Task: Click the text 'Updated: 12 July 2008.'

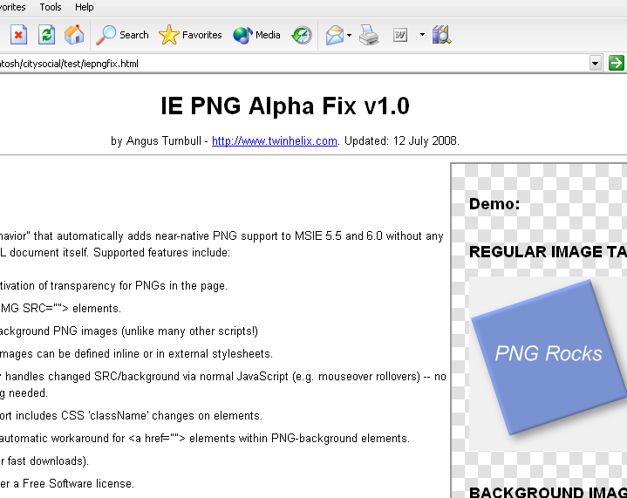Action: [x=402, y=141]
